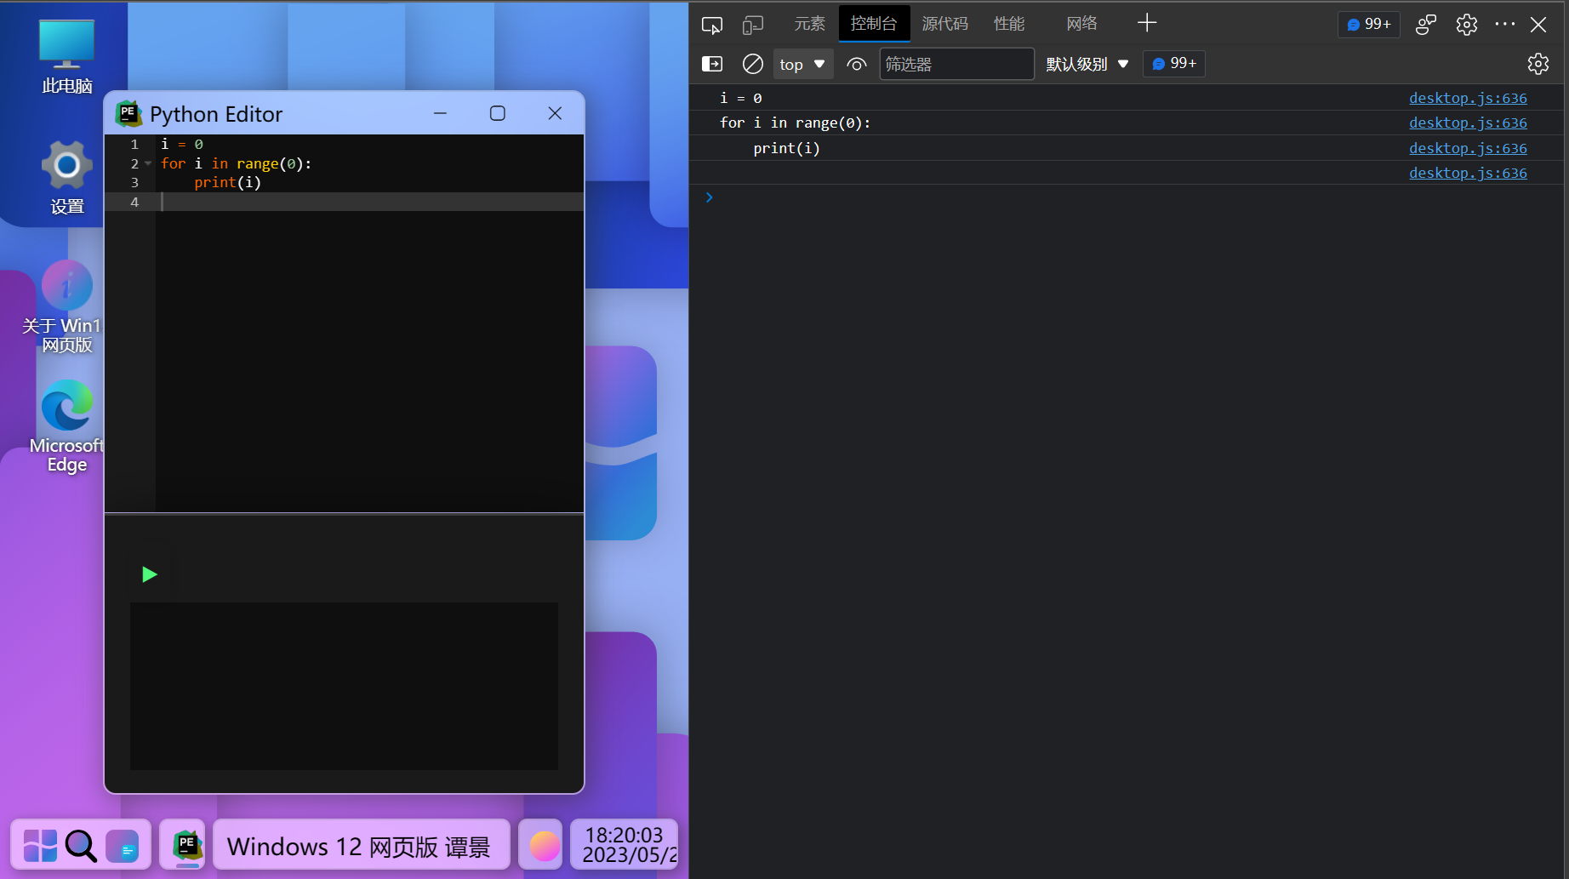Open taskbar search
The width and height of the screenshot is (1569, 879).
[x=81, y=844]
